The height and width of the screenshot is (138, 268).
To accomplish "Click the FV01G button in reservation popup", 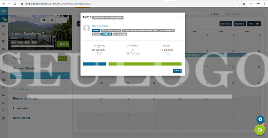I will (x=178, y=71).
